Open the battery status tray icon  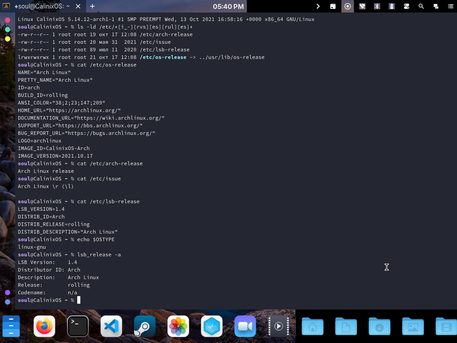pyautogui.click(x=392, y=6)
